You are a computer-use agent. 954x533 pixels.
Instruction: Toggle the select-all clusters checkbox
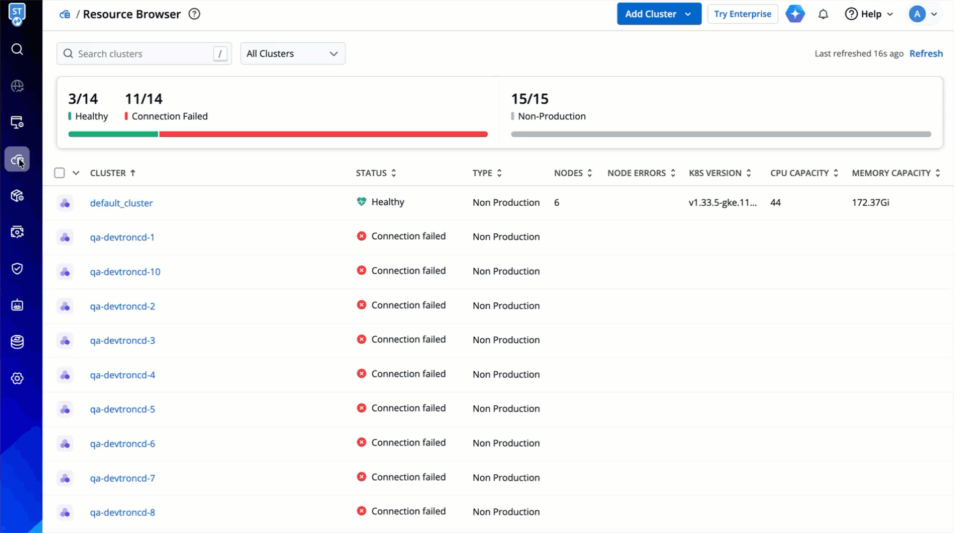59,173
